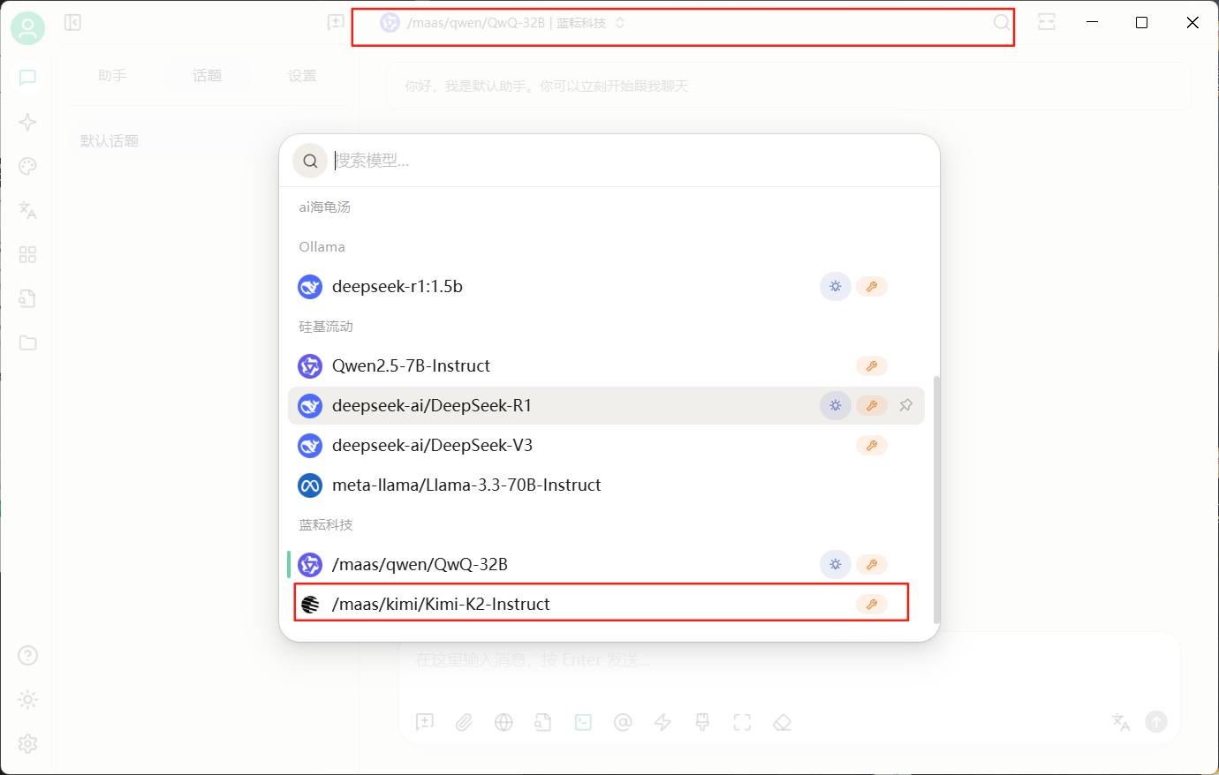Screen dimensions: 1219x775
Task: Click the model list scrollbar
Action: pos(936,500)
